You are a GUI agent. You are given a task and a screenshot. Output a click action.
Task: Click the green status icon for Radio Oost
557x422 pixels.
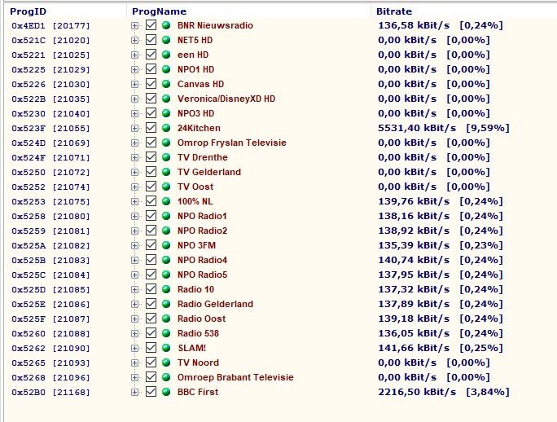click(166, 319)
